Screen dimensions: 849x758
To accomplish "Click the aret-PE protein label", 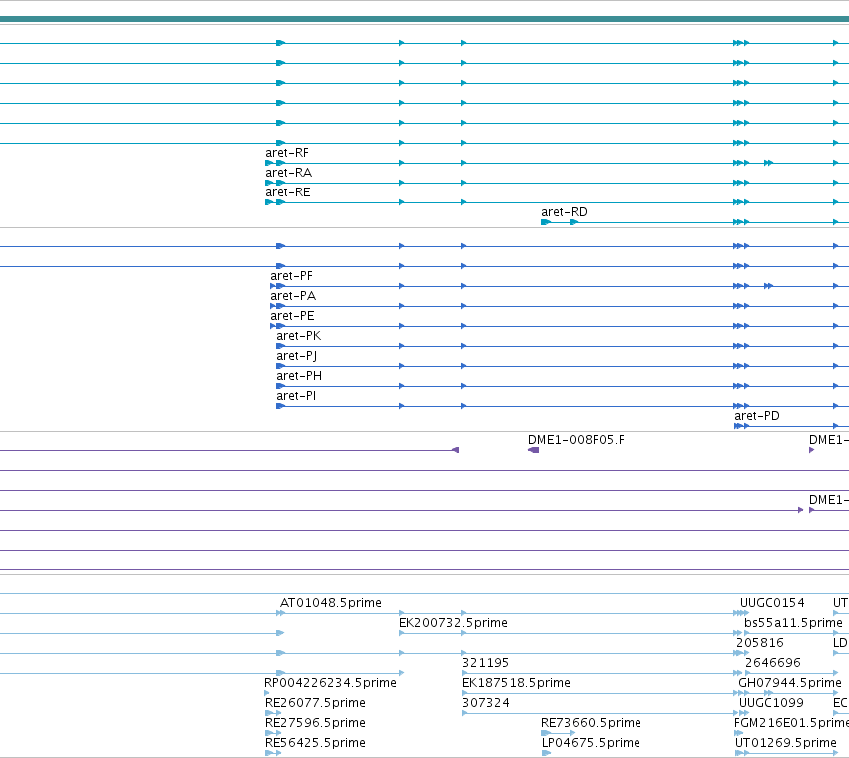I will point(292,316).
